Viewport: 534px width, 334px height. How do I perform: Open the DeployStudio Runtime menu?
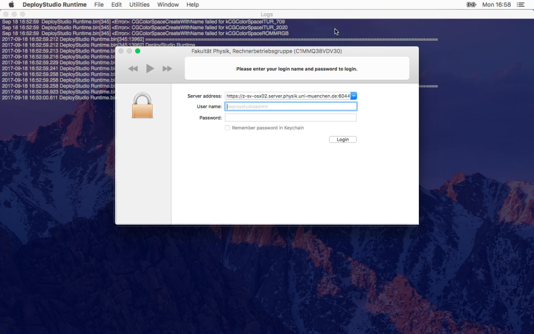pos(54,4)
